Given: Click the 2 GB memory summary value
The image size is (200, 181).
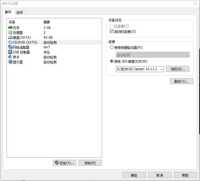Looking at the screenshot, I should pyautogui.click(x=47, y=28).
